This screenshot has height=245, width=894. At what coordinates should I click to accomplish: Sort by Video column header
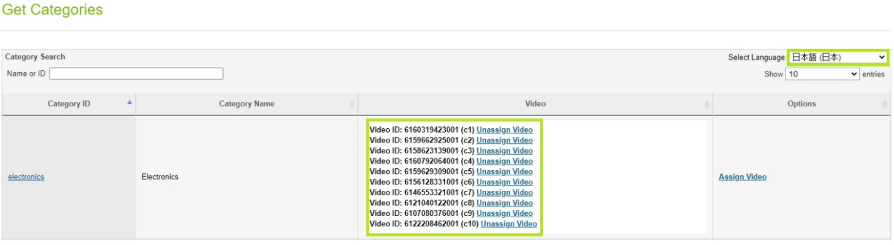pyautogui.click(x=535, y=104)
